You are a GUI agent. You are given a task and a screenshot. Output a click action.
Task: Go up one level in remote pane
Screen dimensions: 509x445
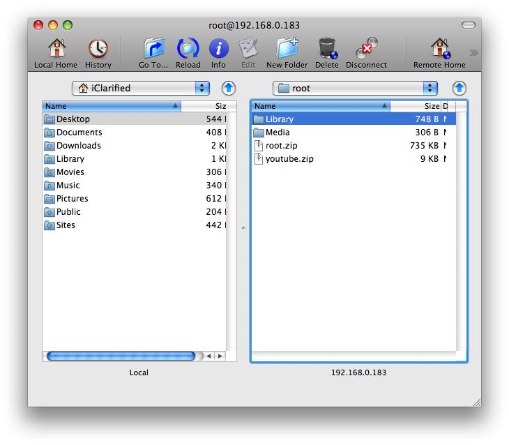(x=459, y=89)
